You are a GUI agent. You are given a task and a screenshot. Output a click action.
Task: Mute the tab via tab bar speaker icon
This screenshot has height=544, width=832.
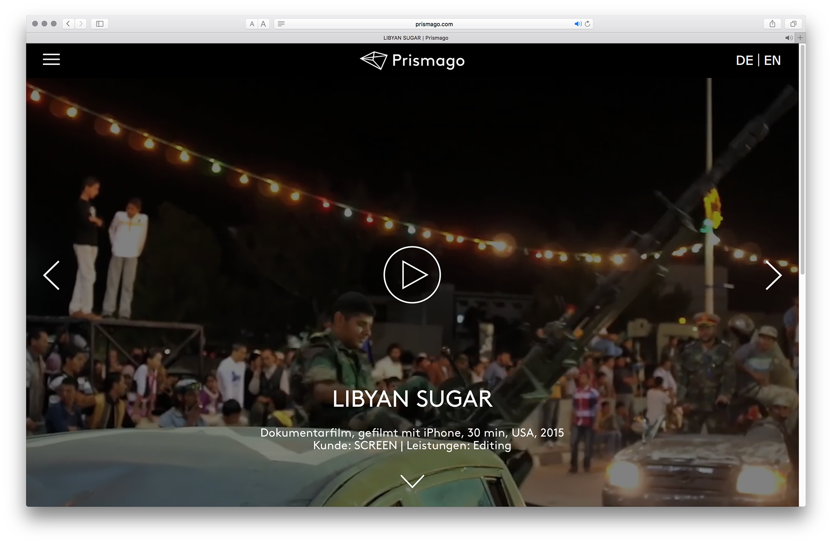click(x=789, y=38)
